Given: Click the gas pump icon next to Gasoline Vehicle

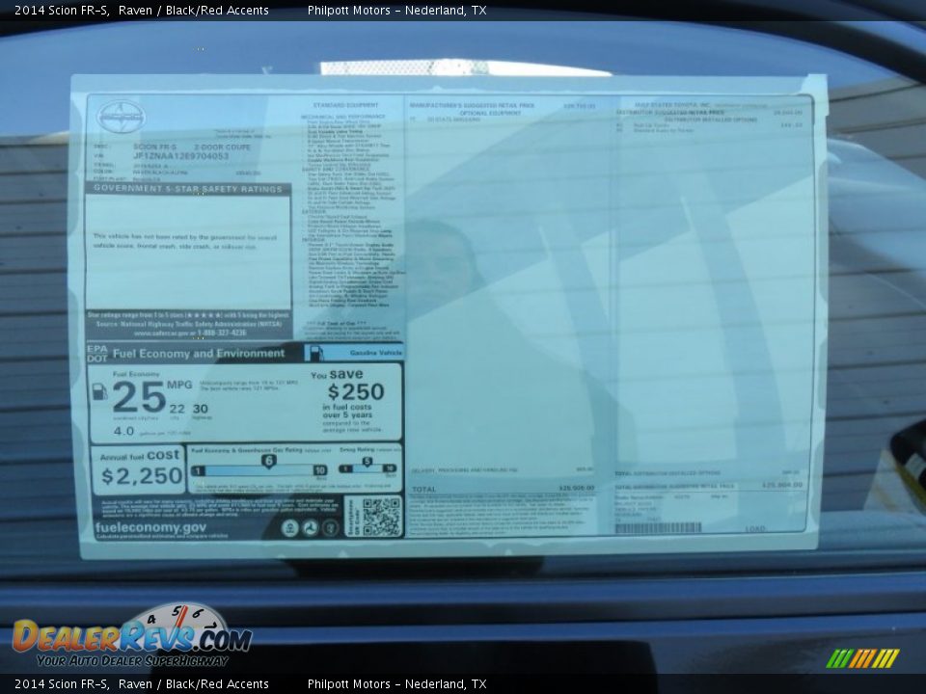Looking at the screenshot, I should tap(314, 353).
